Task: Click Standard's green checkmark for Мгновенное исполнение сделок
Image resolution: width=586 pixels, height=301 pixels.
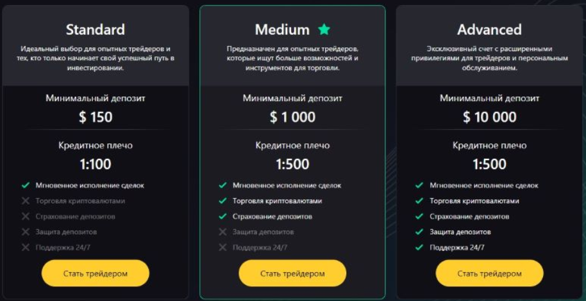Action: pos(26,185)
